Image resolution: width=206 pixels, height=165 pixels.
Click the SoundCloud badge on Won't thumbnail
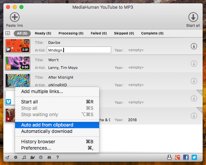point(8,67)
